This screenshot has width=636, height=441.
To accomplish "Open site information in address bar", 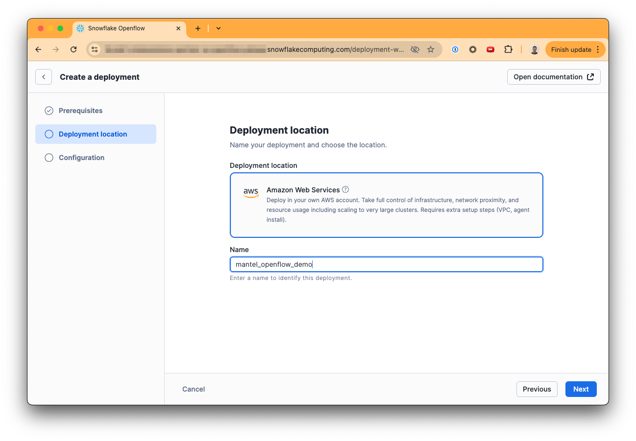I will (95, 49).
